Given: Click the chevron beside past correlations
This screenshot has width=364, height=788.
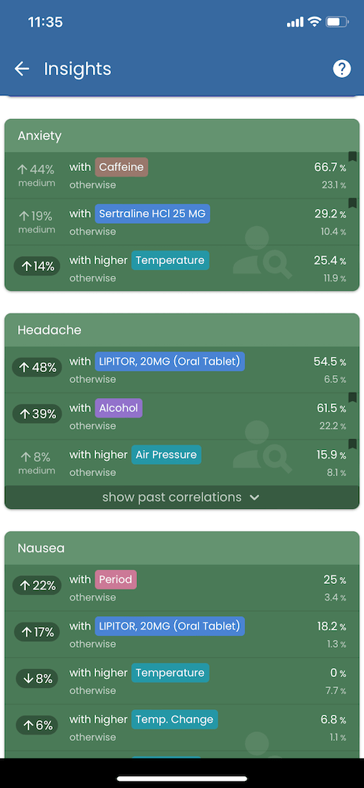Looking at the screenshot, I should [x=254, y=497].
